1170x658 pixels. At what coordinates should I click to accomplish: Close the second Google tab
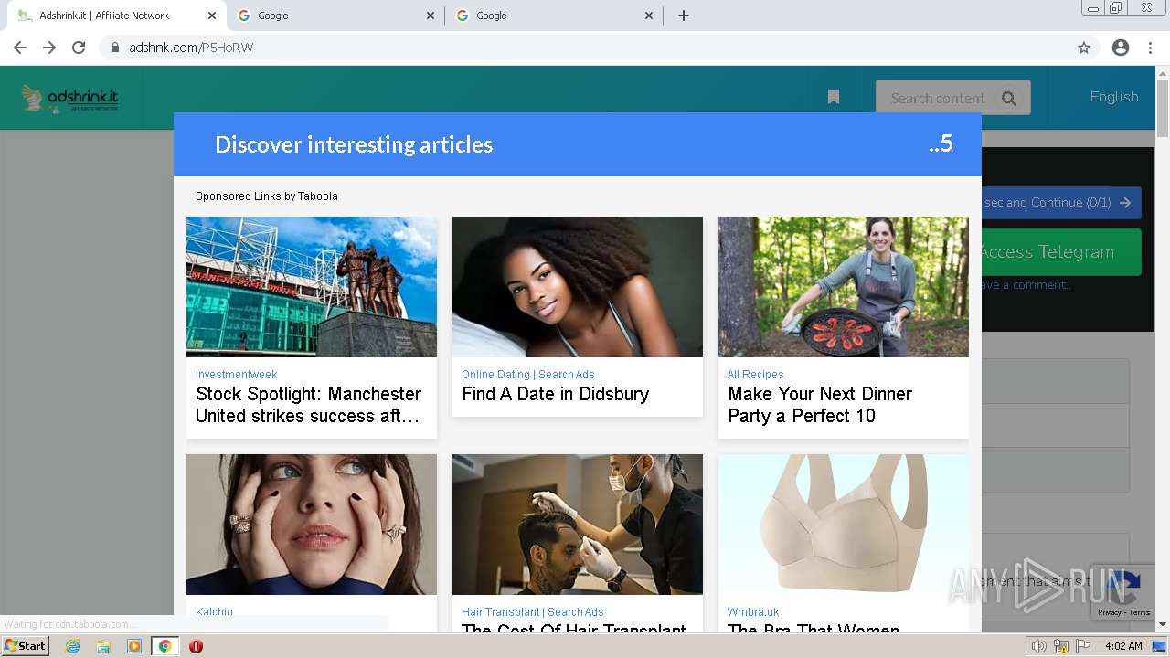coord(649,16)
